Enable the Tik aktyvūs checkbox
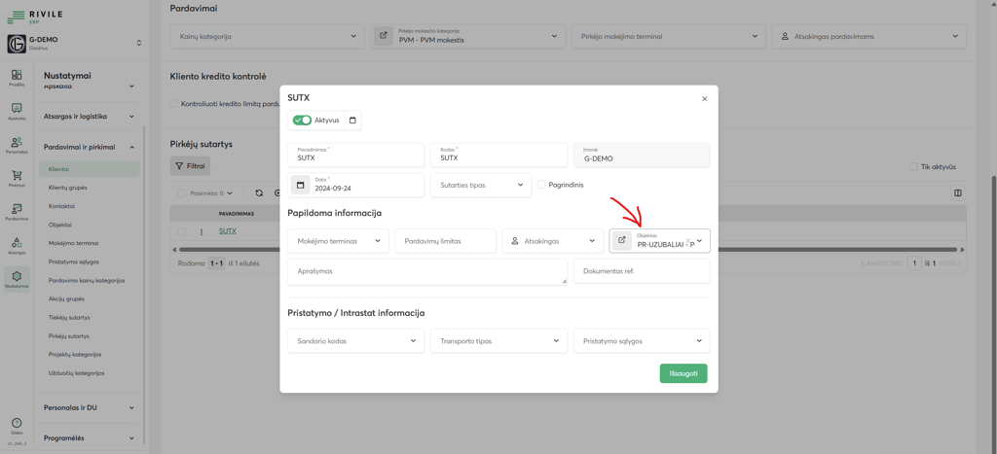Screen dimensions: 997x454 coord(913,167)
